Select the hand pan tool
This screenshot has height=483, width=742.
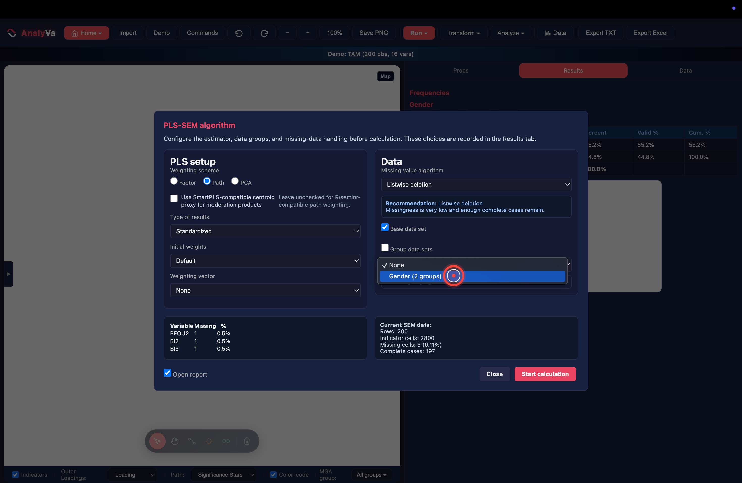click(x=175, y=441)
